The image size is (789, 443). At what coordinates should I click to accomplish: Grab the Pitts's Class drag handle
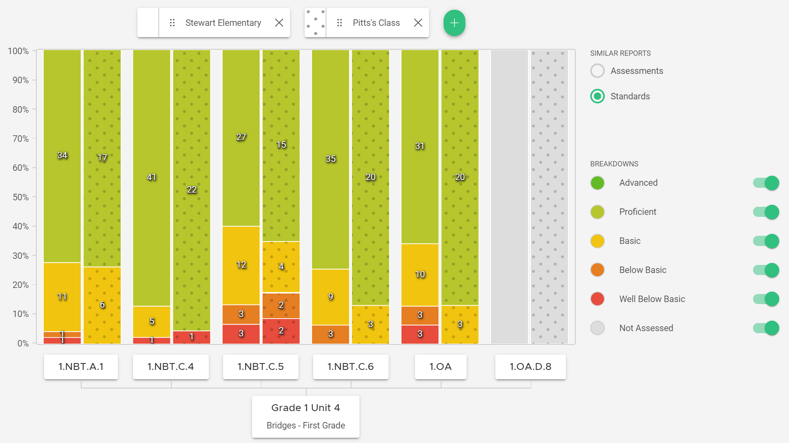point(339,23)
